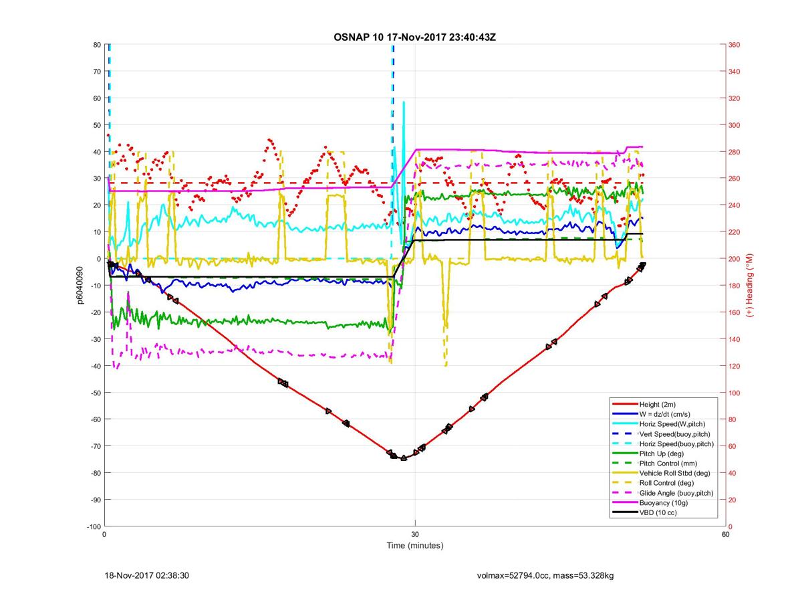Click left axis tick label "10"

(x=97, y=232)
